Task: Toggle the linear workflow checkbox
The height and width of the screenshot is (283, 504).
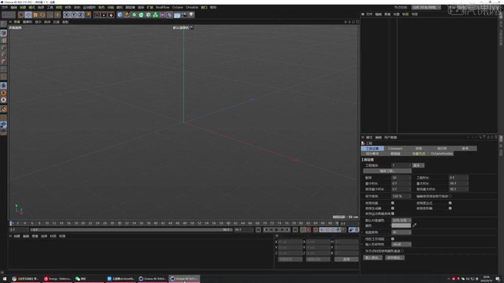Action: (x=393, y=239)
